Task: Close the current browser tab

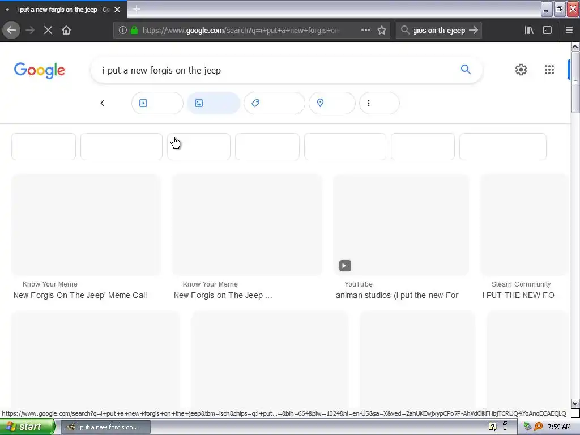Action: (117, 10)
